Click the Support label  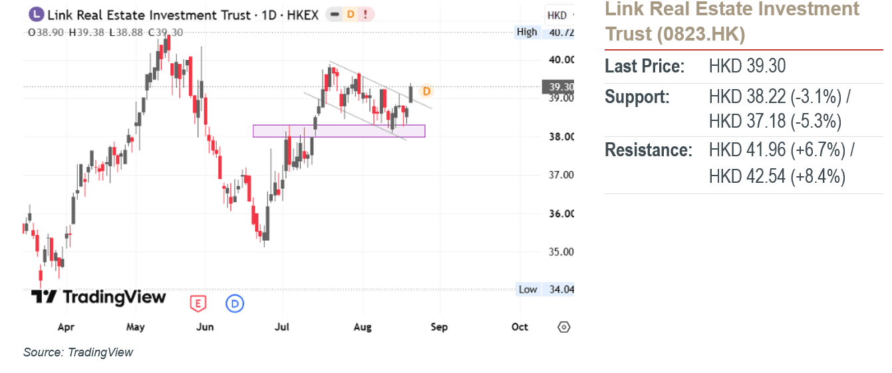tap(637, 97)
